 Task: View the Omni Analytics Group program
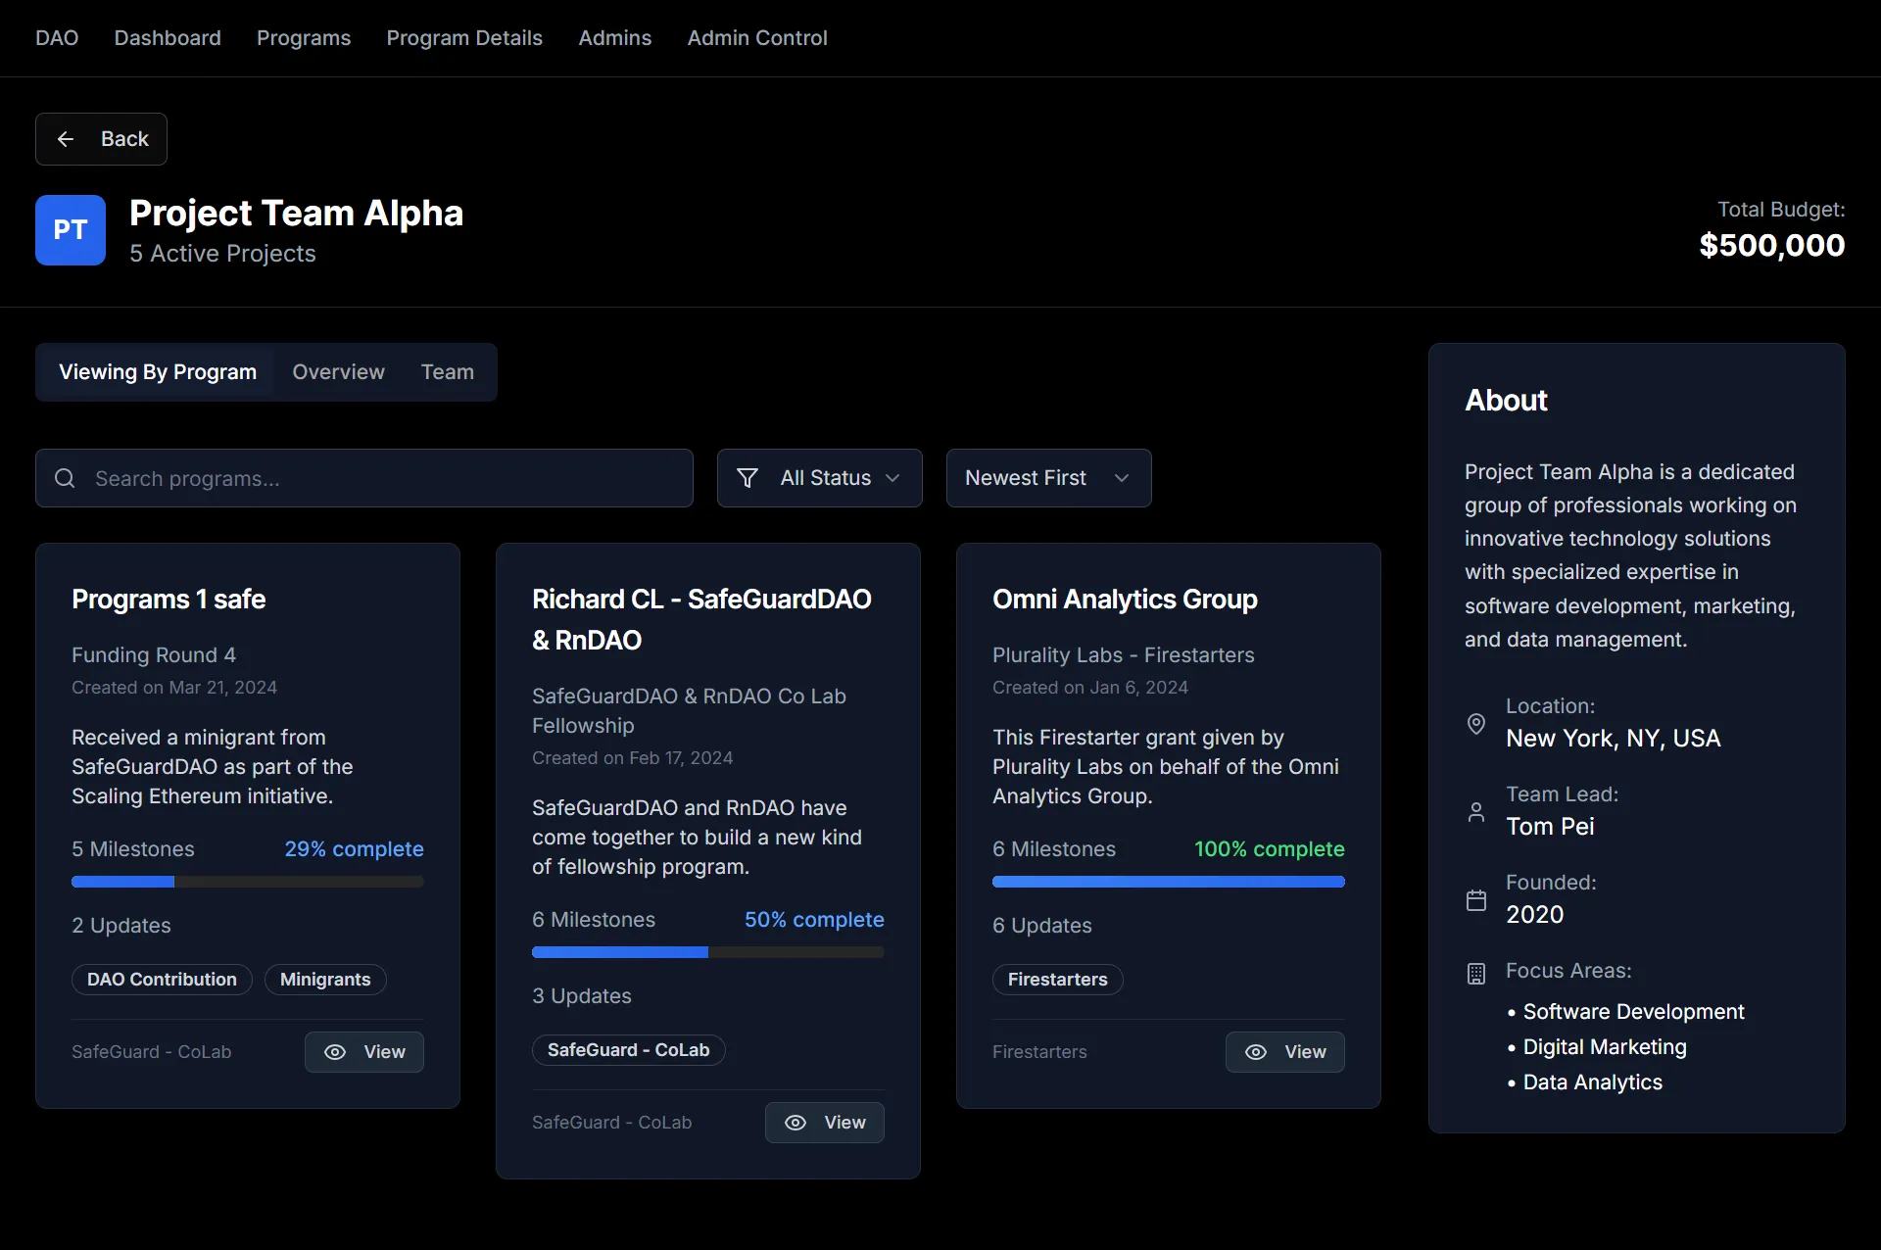tap(1285, 1052)
